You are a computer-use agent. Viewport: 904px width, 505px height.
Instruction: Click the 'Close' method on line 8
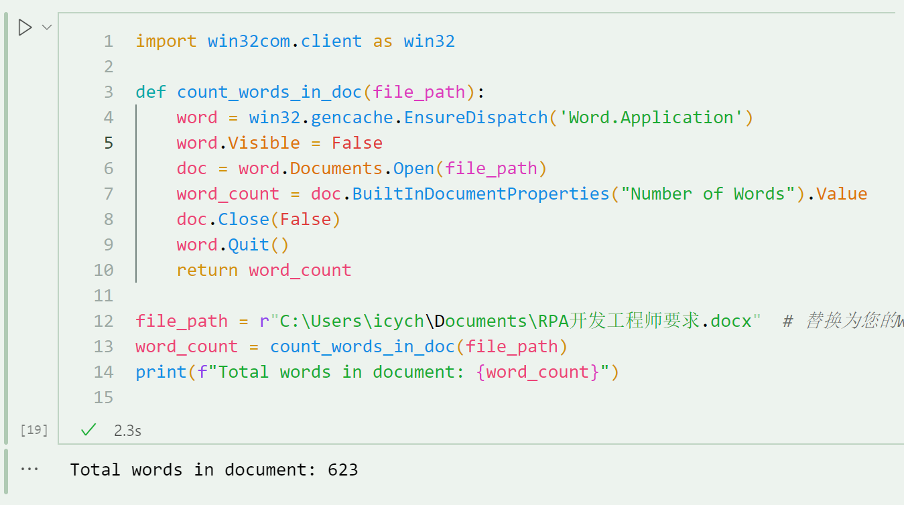pyautogui.click(x=243, y=220)
